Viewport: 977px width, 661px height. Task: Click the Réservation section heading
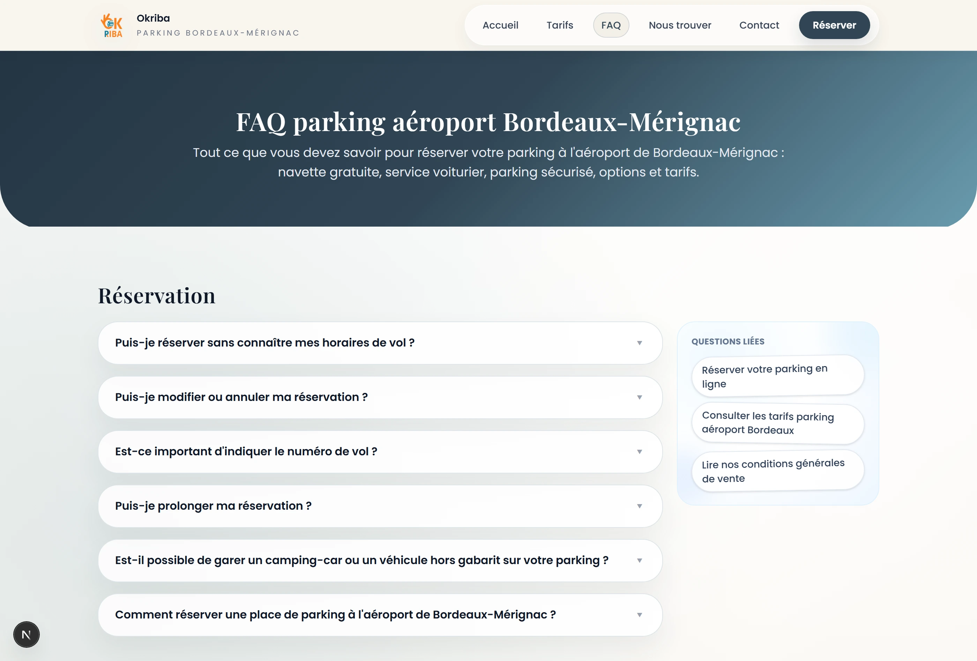[157, 296]
